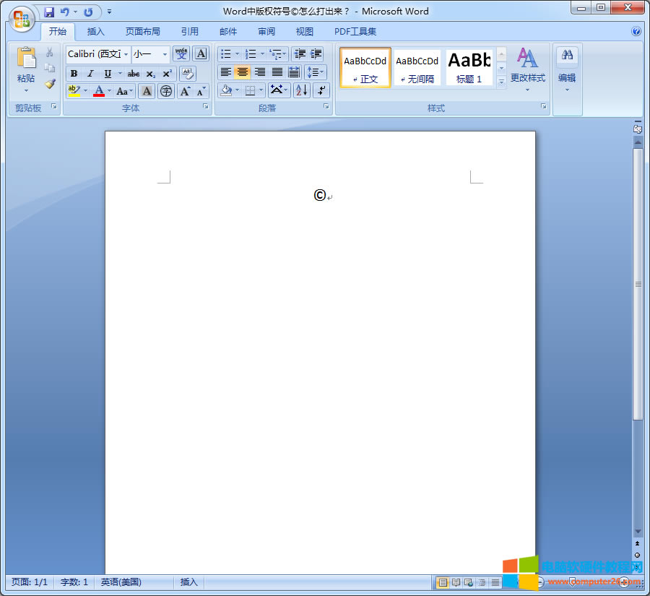The width and height of the screenshot is (650, 596).
Task: Click the 更改样式 button
Action: tap(527, 69)
